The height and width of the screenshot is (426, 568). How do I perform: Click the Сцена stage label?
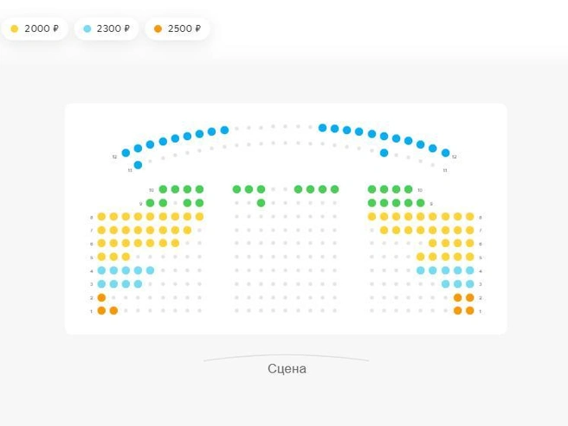coord(287,369)
